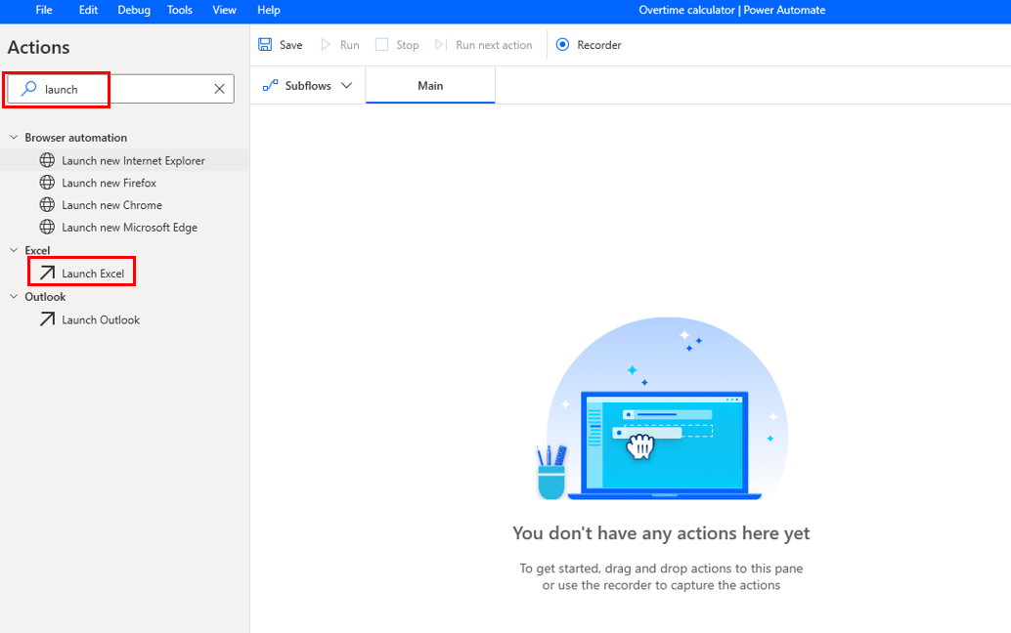This screenshot has height=633, width=1011.
Task: Click the Run next action icon
Action: 441,44
